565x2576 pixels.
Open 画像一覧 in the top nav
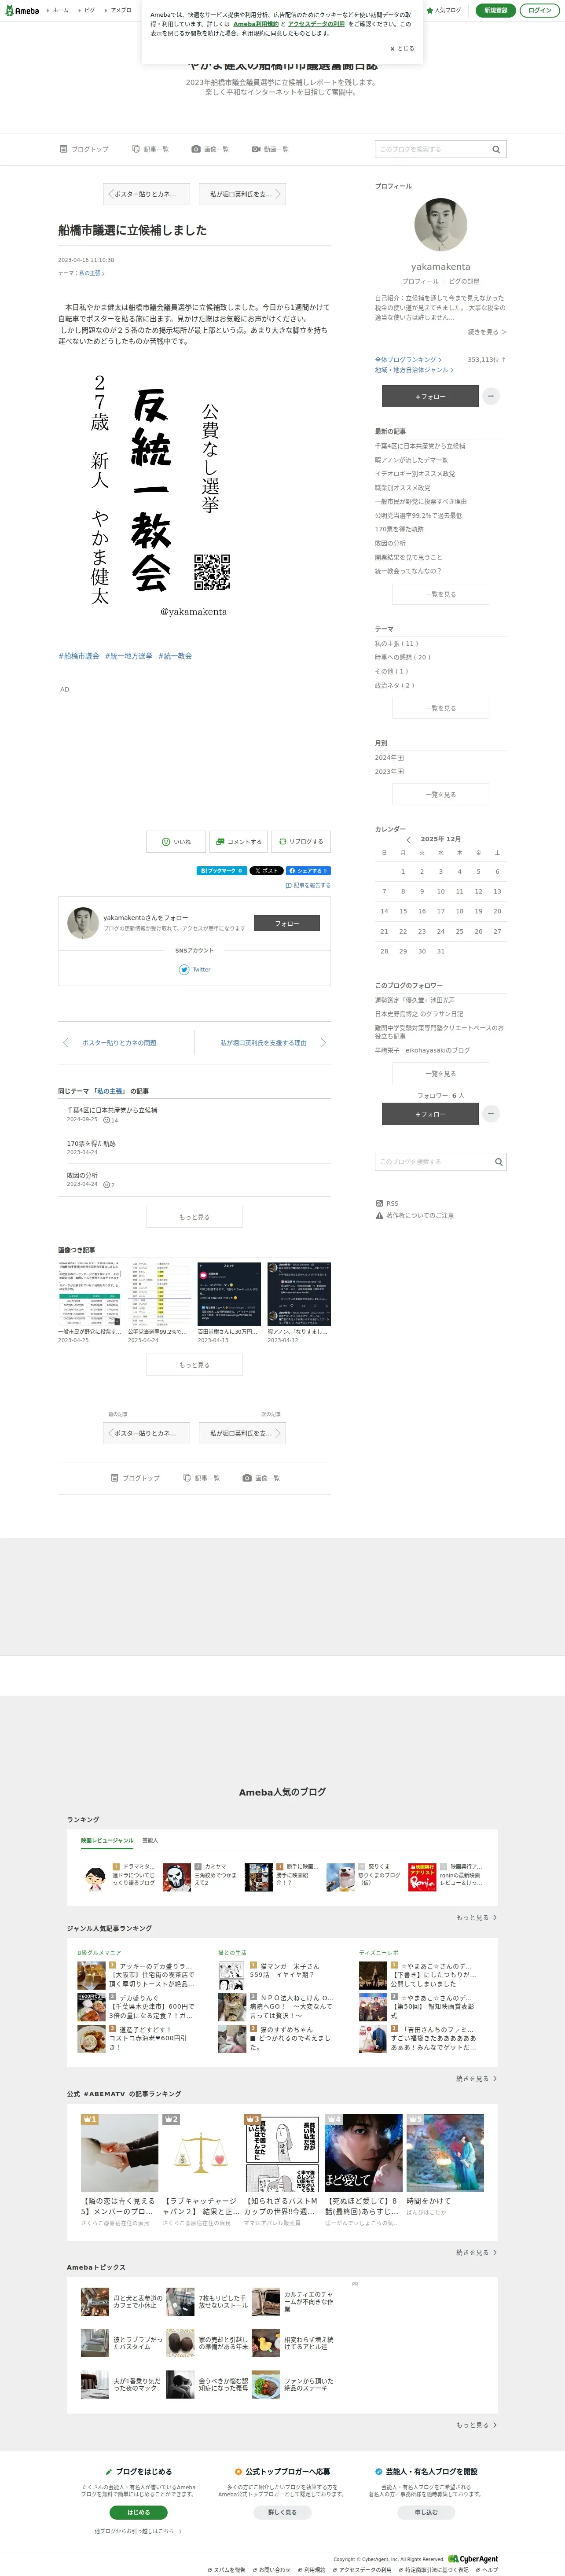tap(210, 149)
